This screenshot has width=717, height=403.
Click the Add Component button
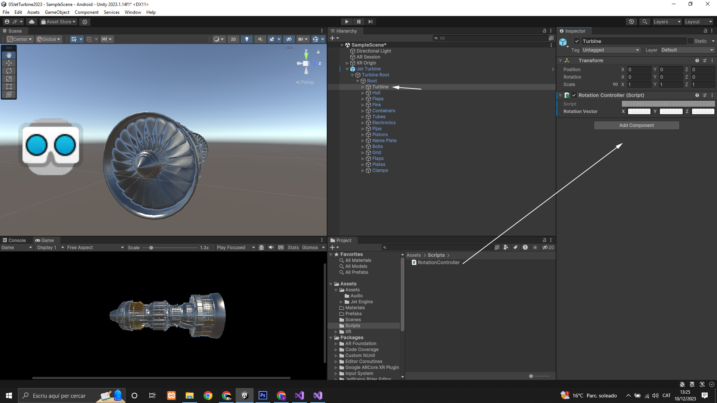636,125
